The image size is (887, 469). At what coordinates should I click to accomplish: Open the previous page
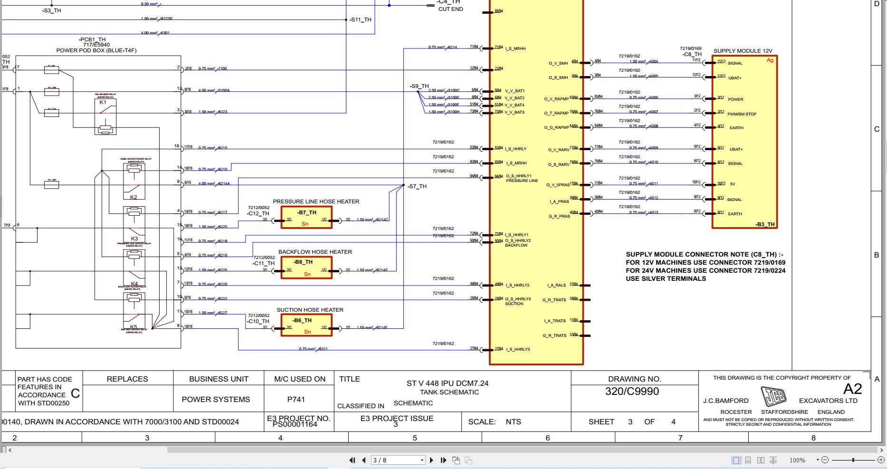[x=364, y=460]
